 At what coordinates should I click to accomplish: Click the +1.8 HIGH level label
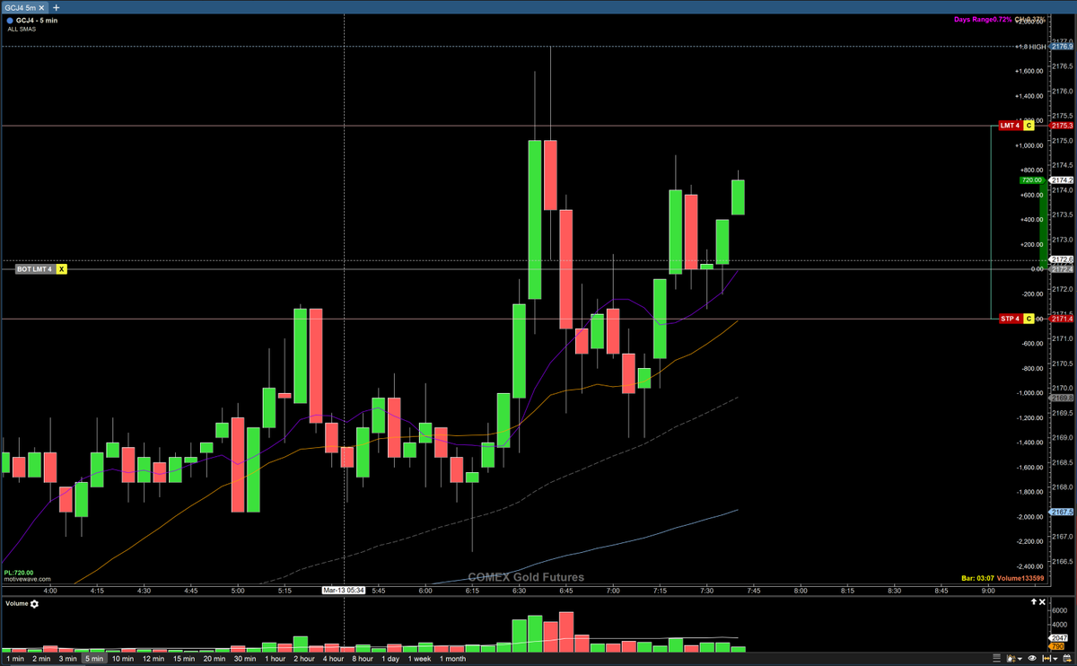(1030, 46)
